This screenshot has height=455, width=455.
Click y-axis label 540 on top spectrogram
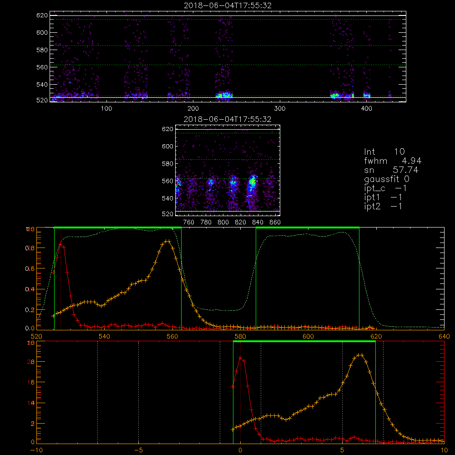[x=42, y=85]
